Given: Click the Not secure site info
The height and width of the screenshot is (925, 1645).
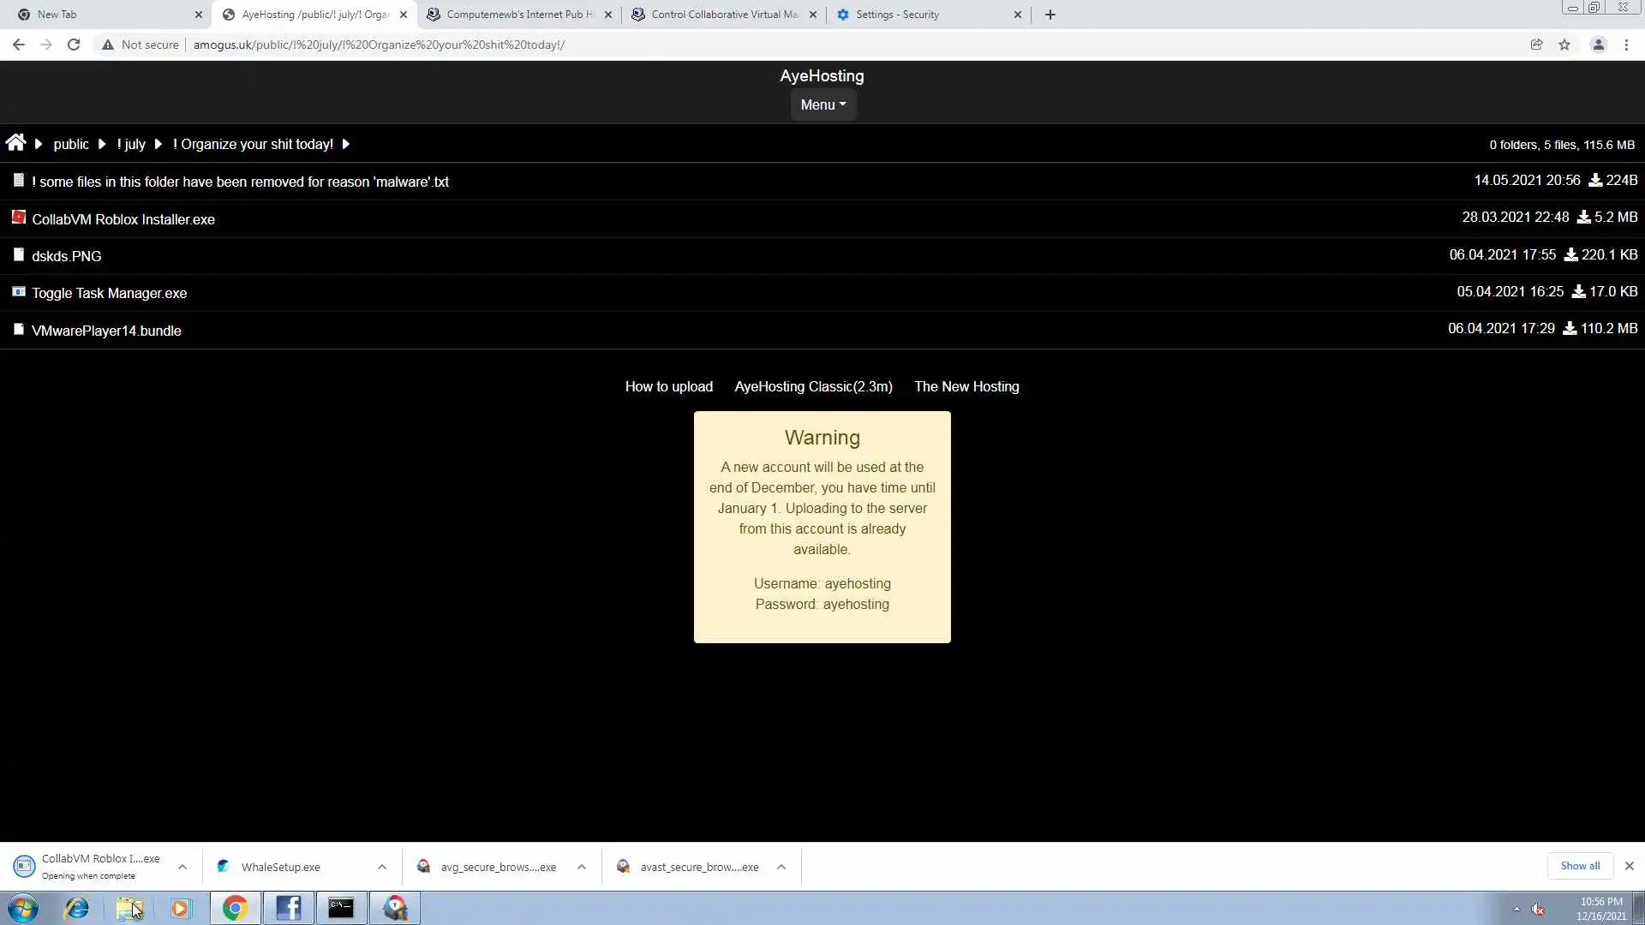Looking at the screenshot, I should [141, 45].
